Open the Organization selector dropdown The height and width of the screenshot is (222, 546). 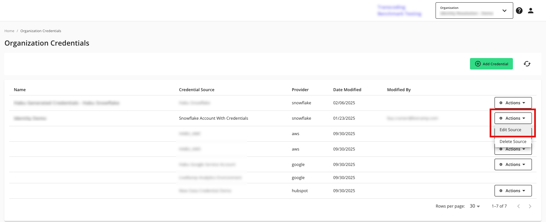pyautogui.click(x=474, y=11)
